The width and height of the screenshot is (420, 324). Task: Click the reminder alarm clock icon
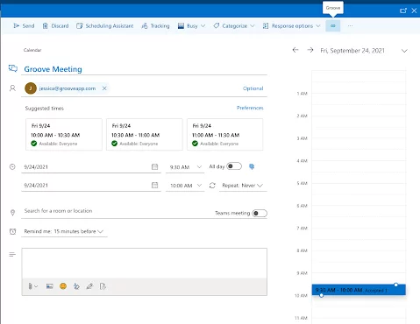click(12, 231)
